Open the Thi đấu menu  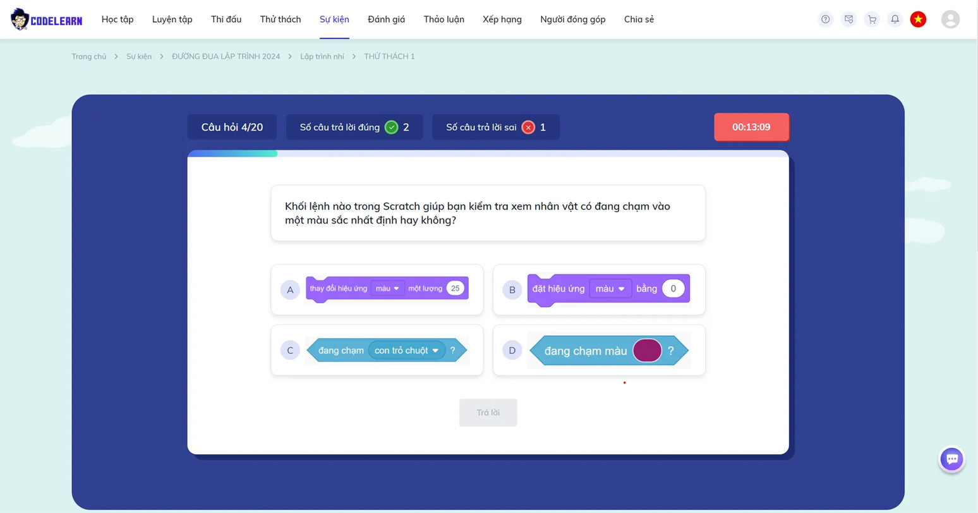pyautogui.click(x=226, y=20)
